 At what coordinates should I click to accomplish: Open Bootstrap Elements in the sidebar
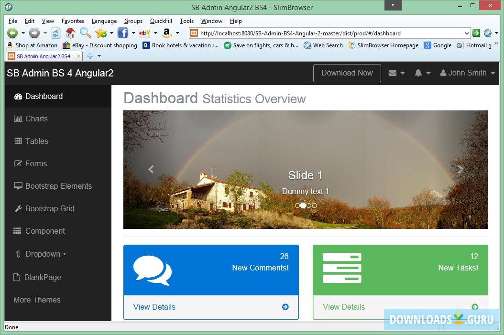click(x=58, y=186)
